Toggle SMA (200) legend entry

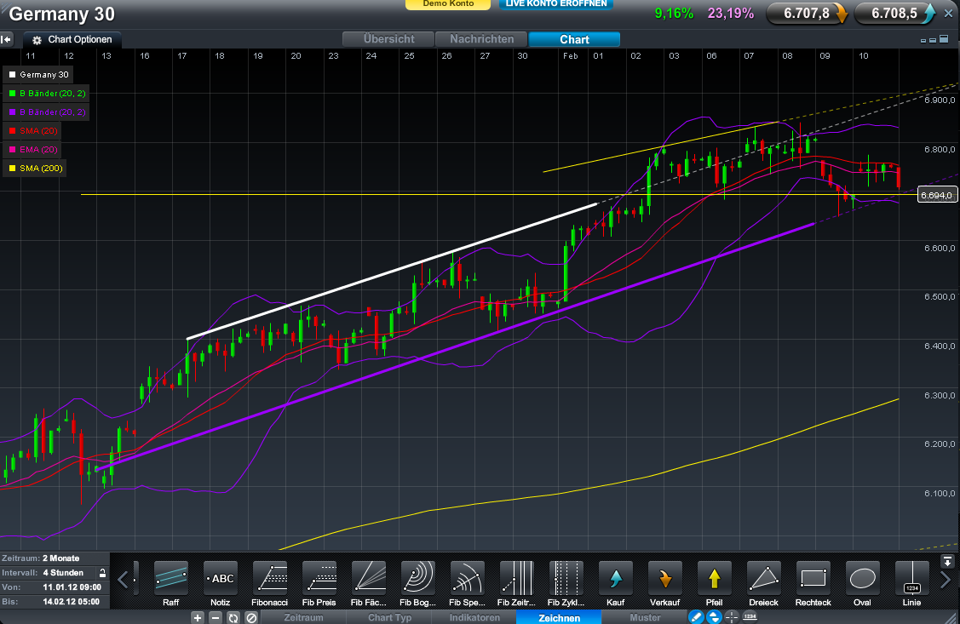pos(36,169)
